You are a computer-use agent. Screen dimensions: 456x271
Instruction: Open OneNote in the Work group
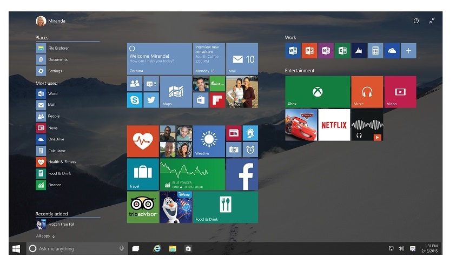(326, 51)
